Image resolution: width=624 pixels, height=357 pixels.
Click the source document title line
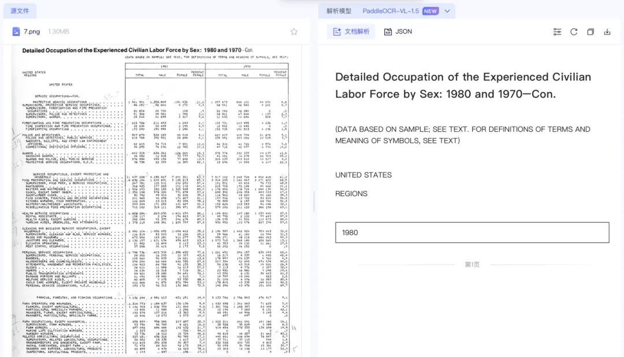tap(138, 50)
